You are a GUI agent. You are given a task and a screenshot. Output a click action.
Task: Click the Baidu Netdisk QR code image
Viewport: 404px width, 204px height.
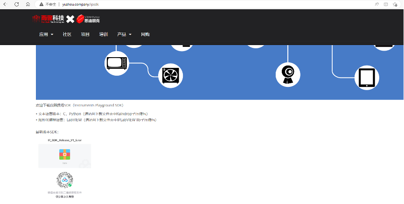[x=64, y=180]
